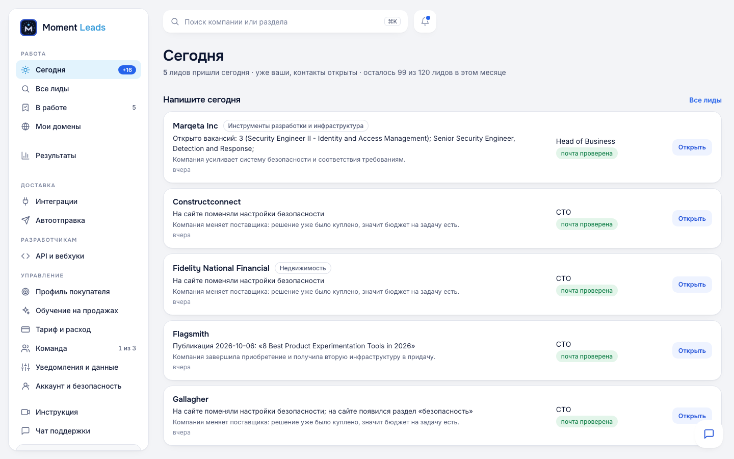Click the bookmark icon beside В работе
Image resolution: width=734 pixels, height=459 pixels.
coord(25,108)
